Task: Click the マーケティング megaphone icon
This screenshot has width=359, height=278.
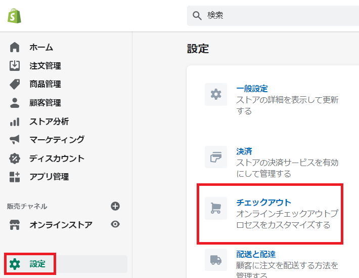Action: coord(15,139)
